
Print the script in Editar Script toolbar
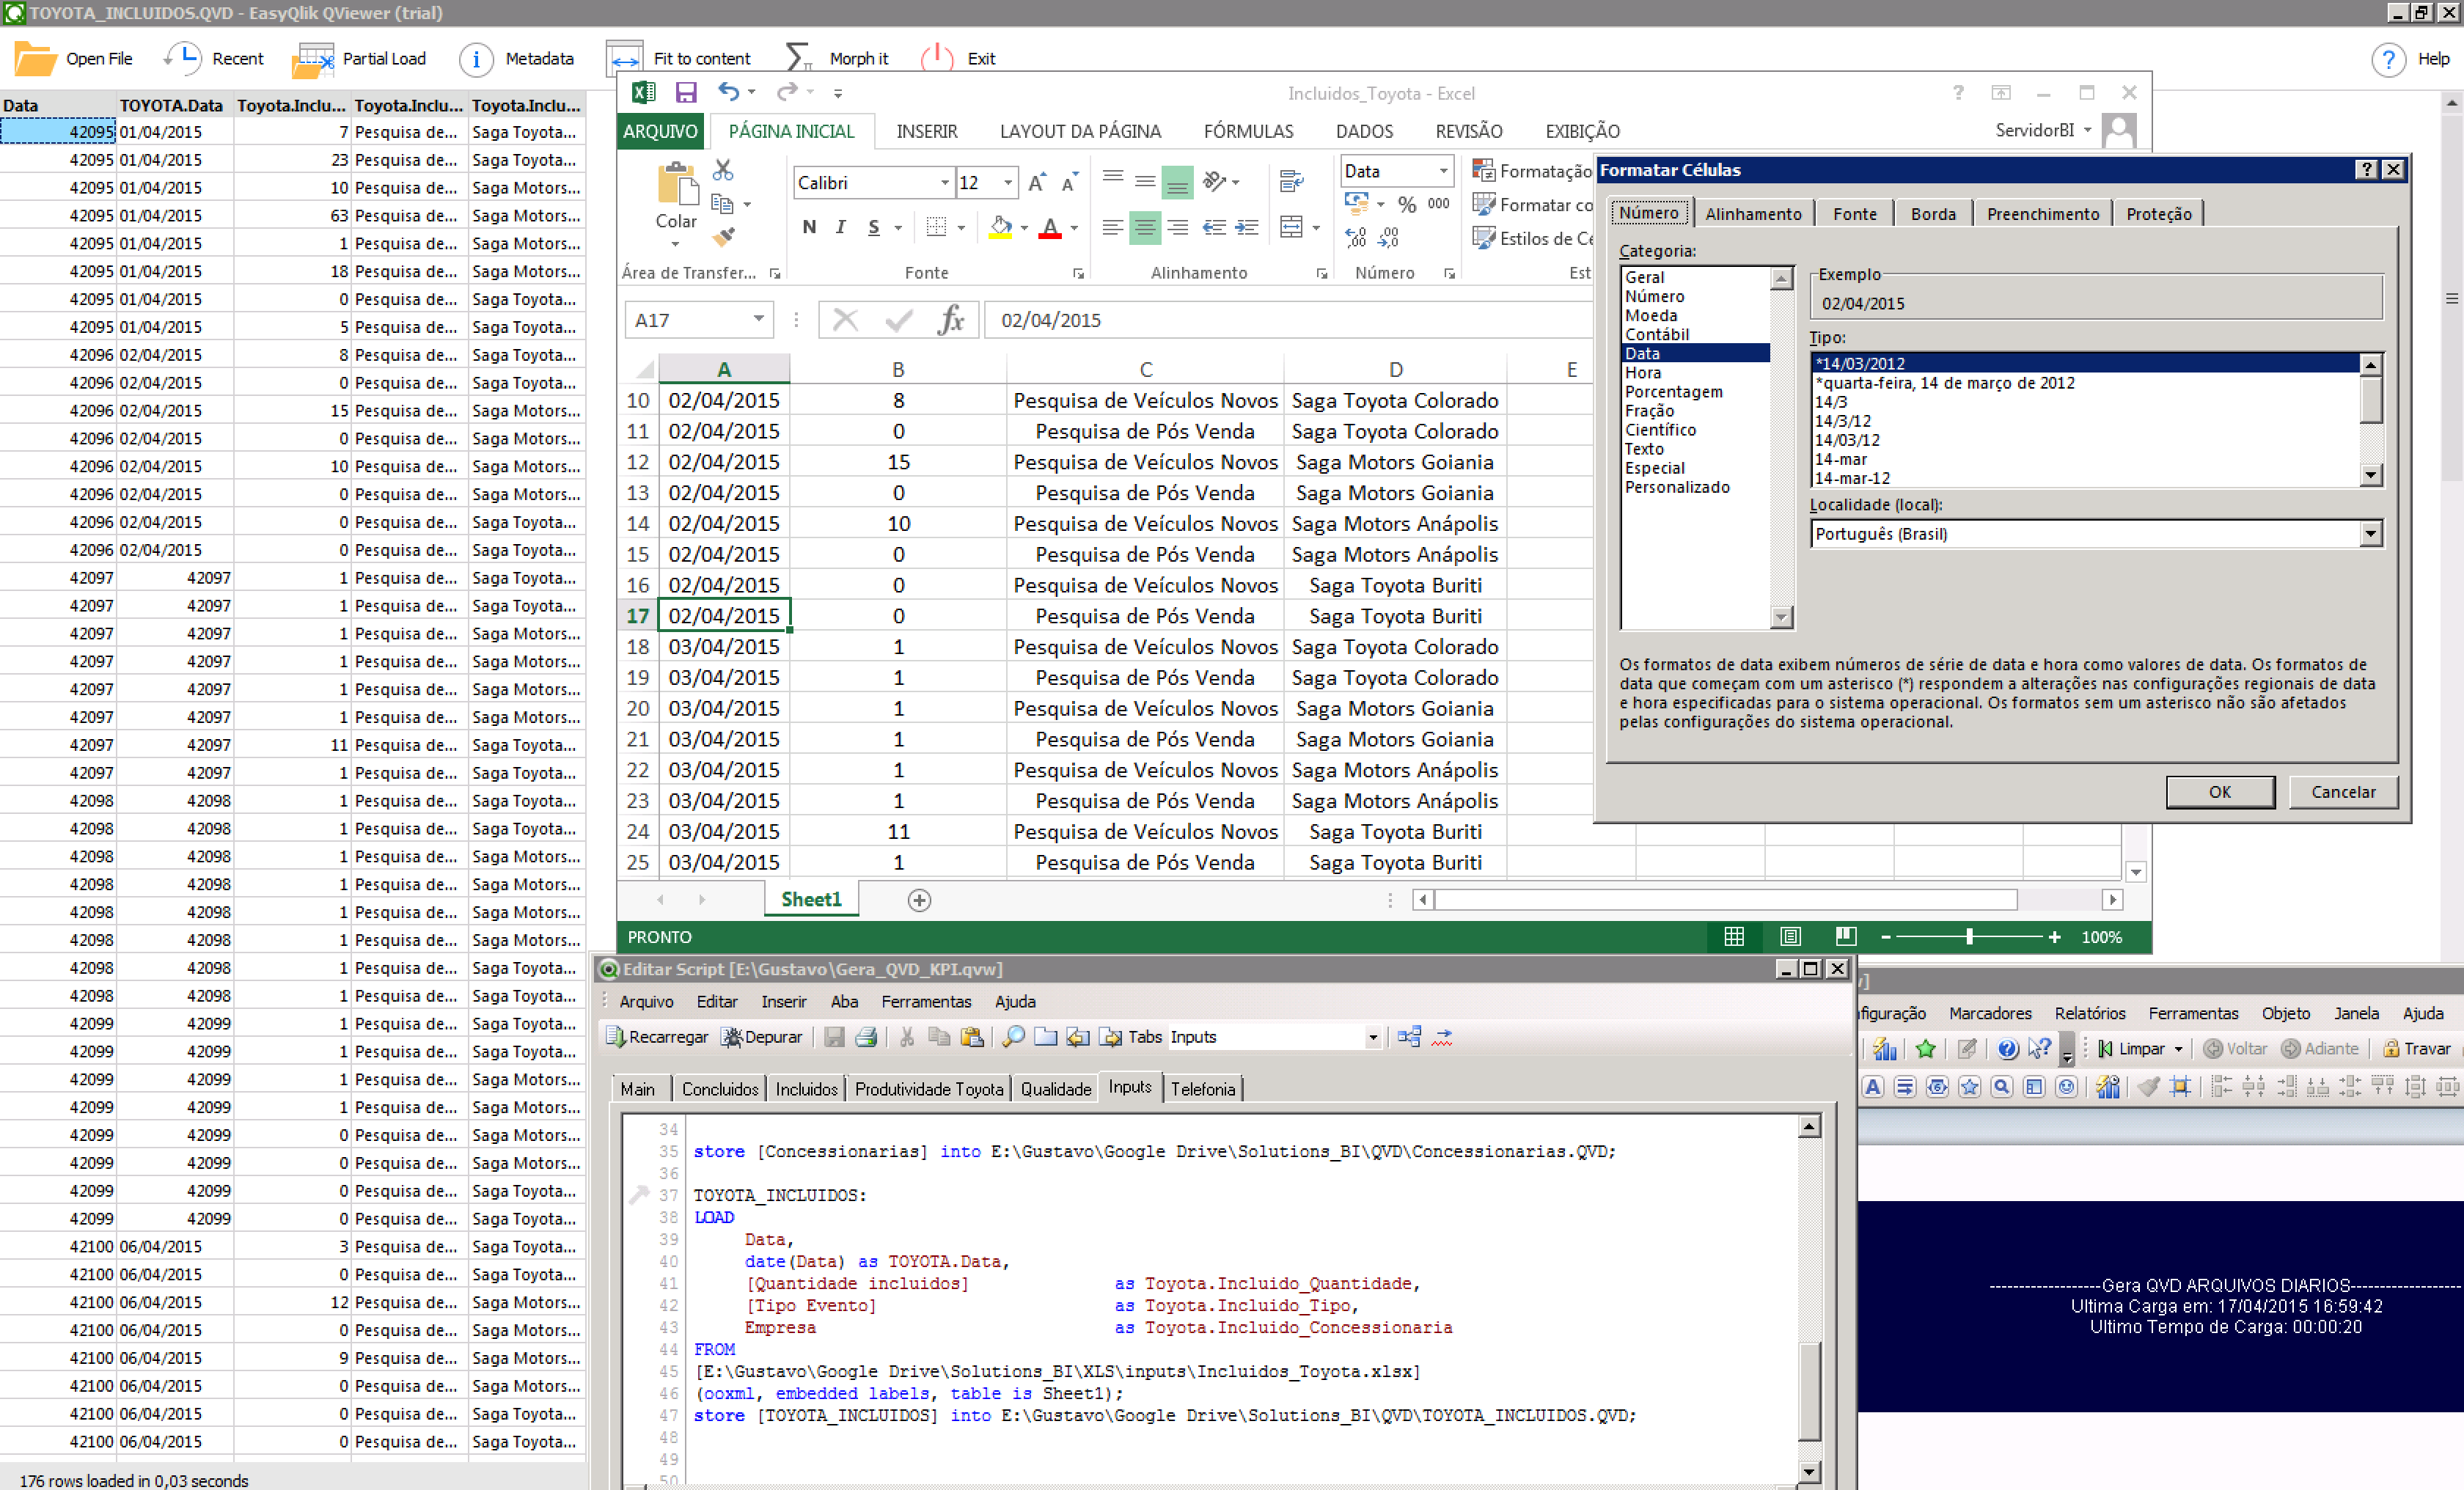pos(866,1037)
